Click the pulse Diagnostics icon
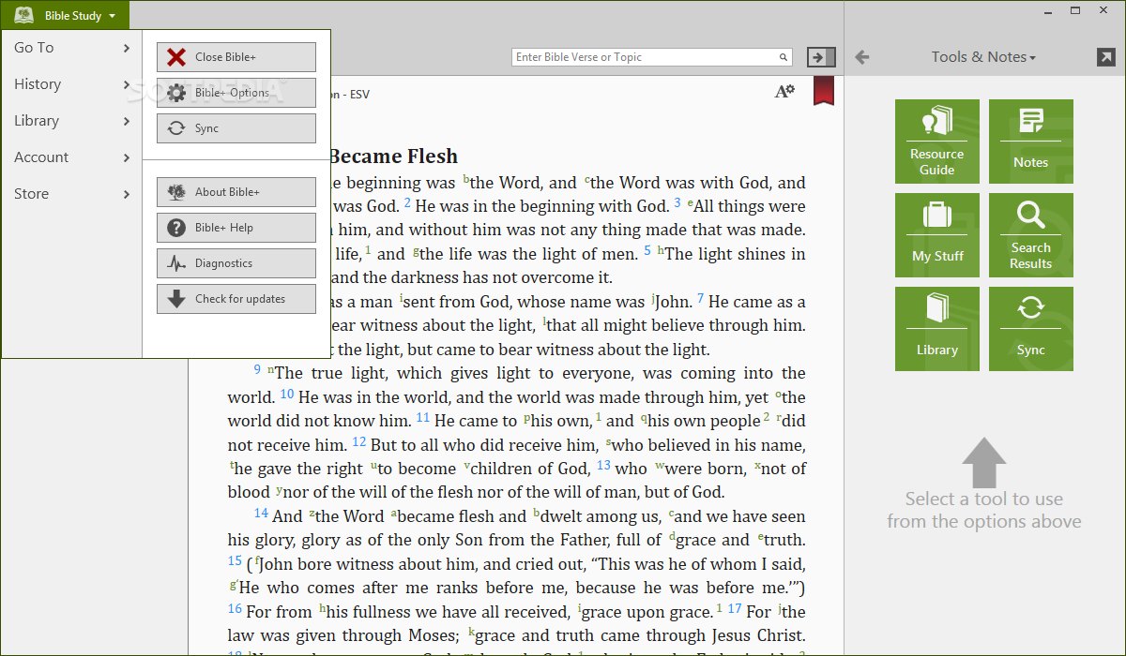 [175, 263]
